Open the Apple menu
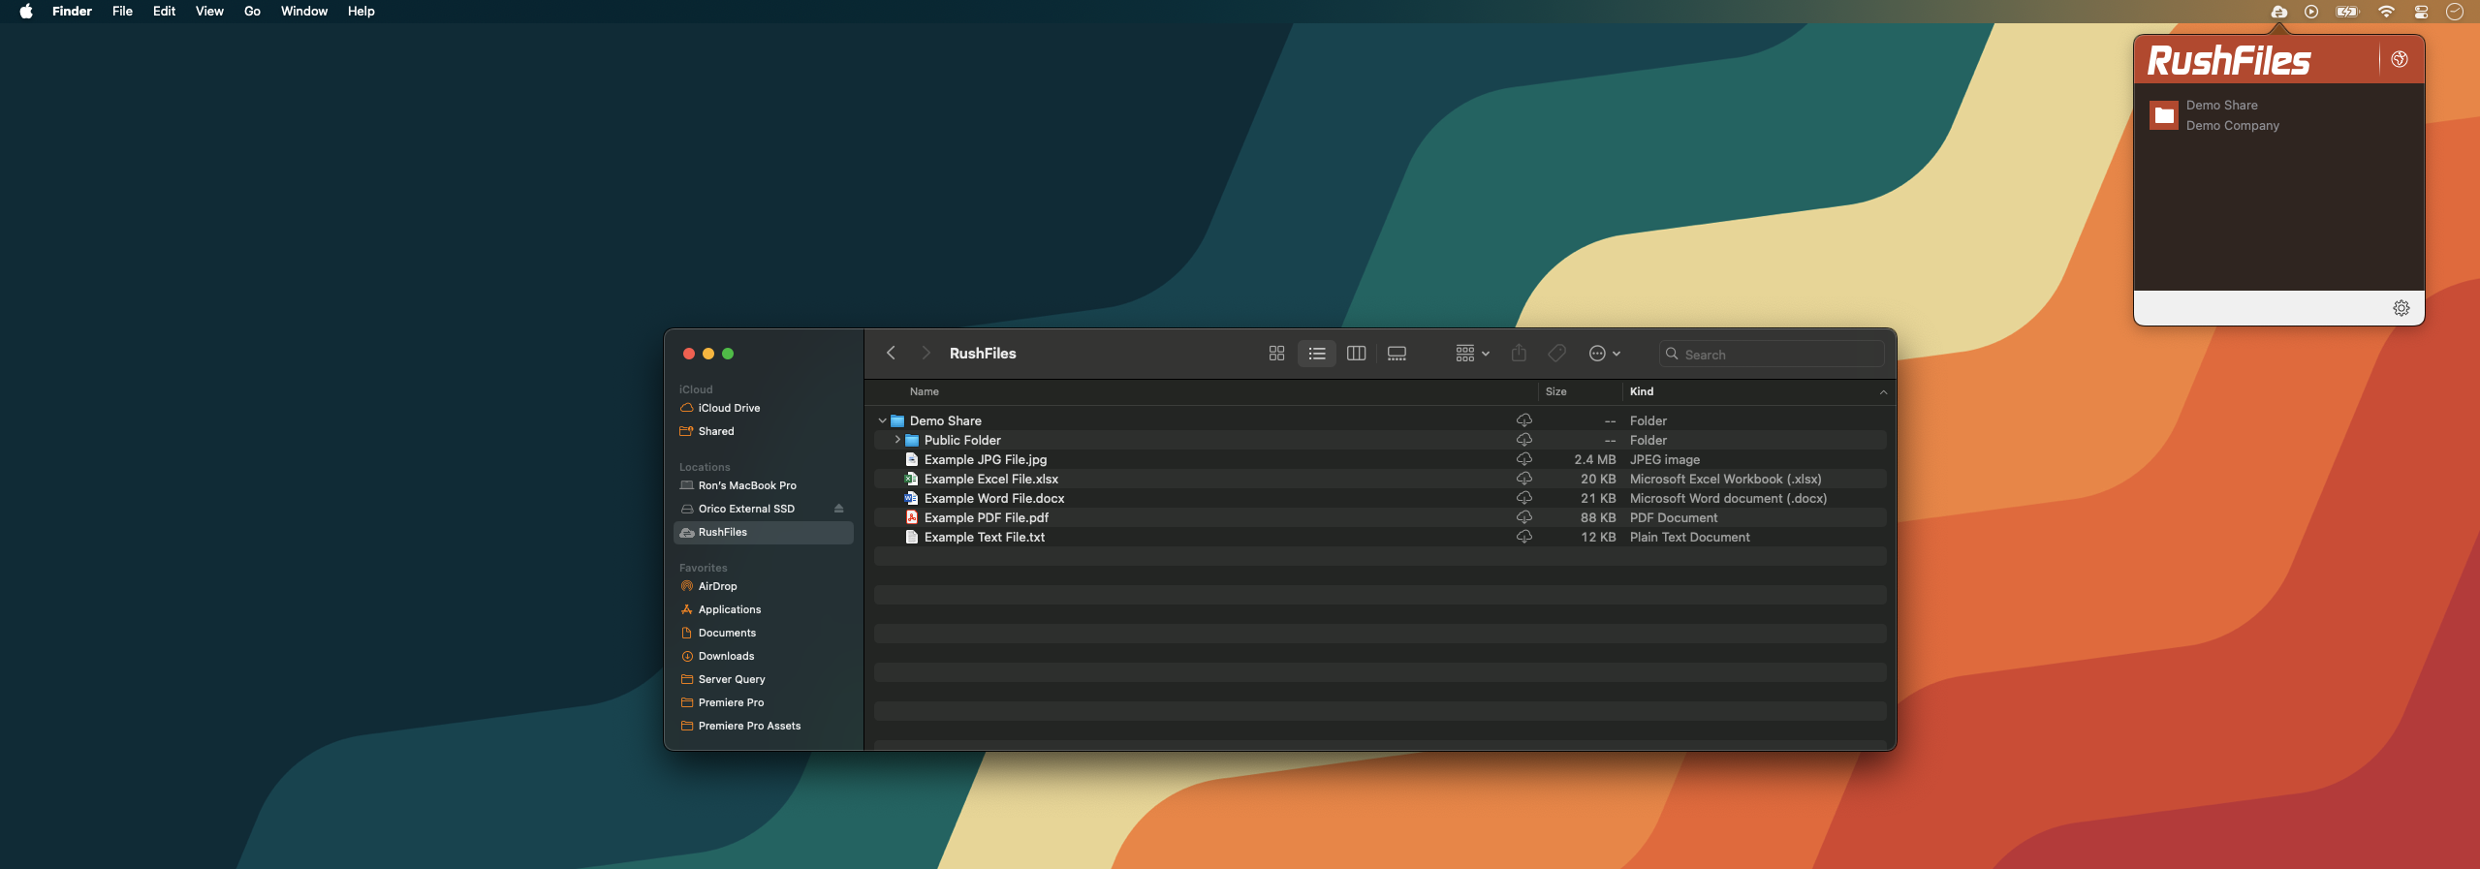Image resolution: width=2480 pixels, height=869 pixels. [x=26, y=12]
